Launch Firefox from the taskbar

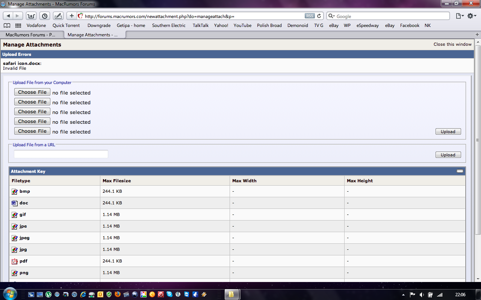tap(118, 294)
